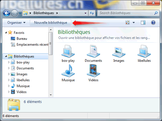This screenshot has height=121, width=162.
Task: Select box-play icon in navigation tree
Action: pyautogui.click(x=13, y=62)
